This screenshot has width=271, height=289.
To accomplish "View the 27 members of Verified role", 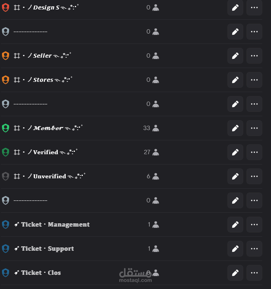I will pos(151,152).
